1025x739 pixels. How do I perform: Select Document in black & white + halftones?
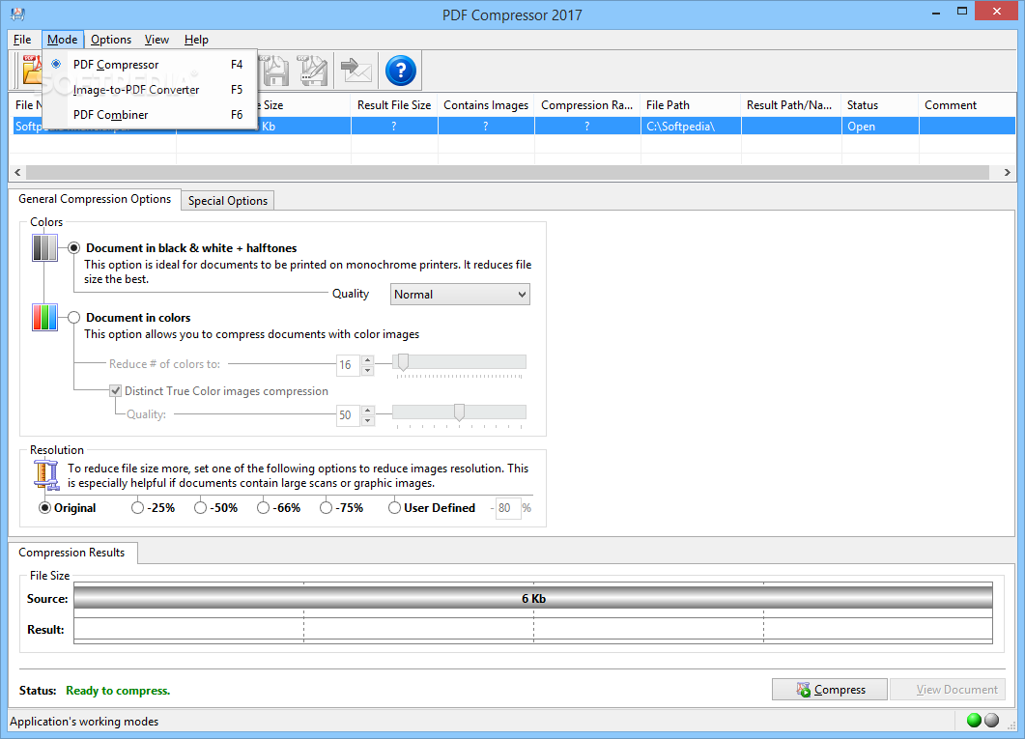73,248
